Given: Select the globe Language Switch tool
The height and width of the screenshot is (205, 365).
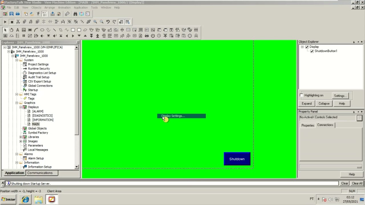Looking at the screenshot, I should point(190,36).
